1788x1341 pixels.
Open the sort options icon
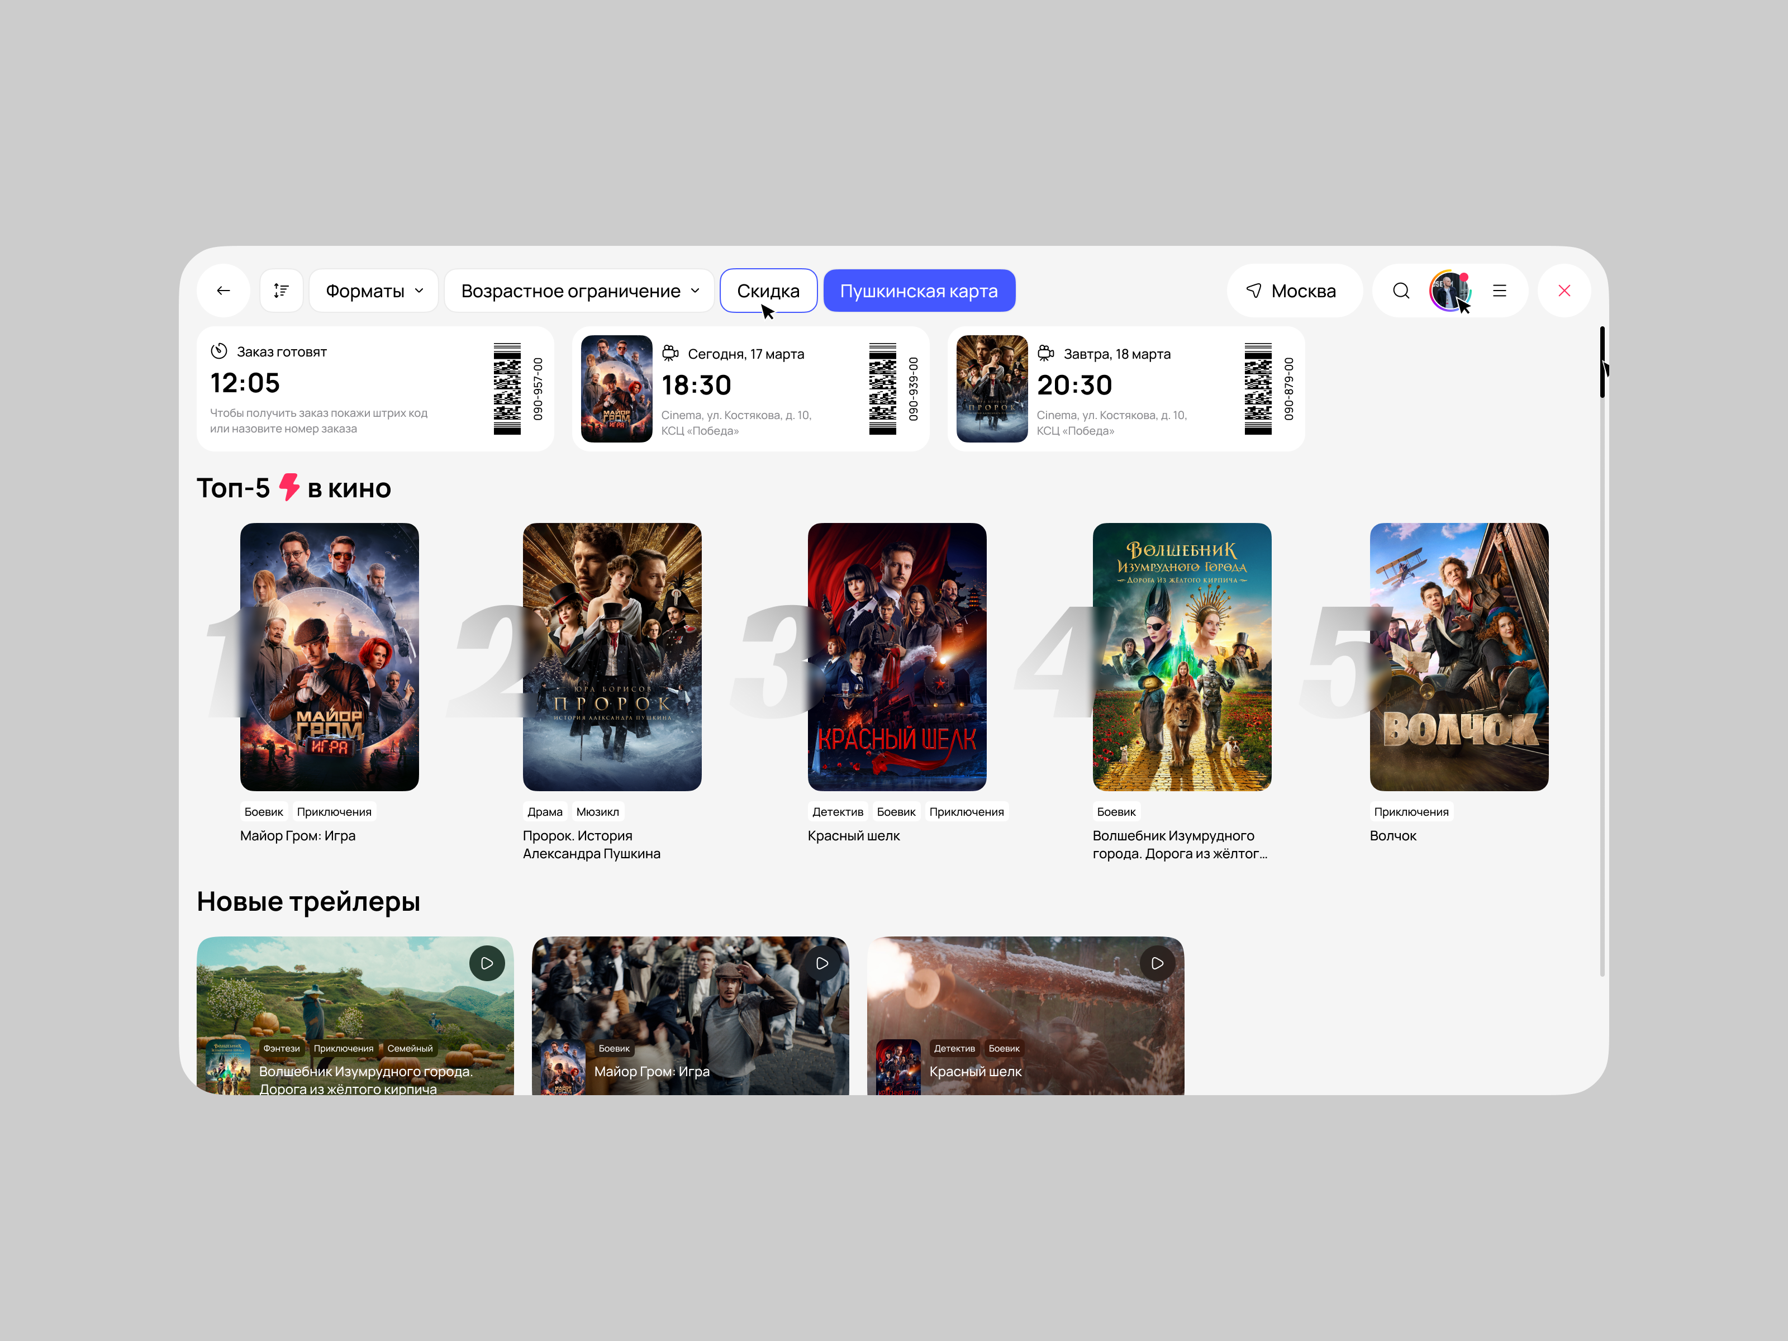tap(281, 291)
